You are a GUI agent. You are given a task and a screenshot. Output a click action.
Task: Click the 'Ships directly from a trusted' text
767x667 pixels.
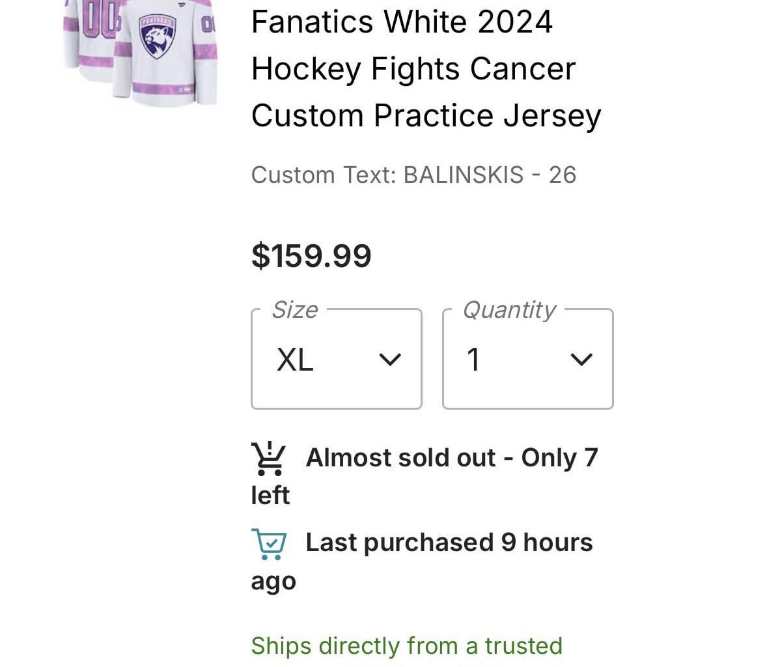coord(406,646)
